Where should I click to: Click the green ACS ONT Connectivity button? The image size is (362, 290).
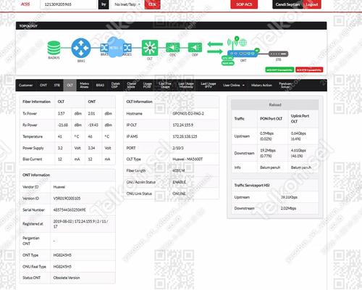click(x=279, y=70)
